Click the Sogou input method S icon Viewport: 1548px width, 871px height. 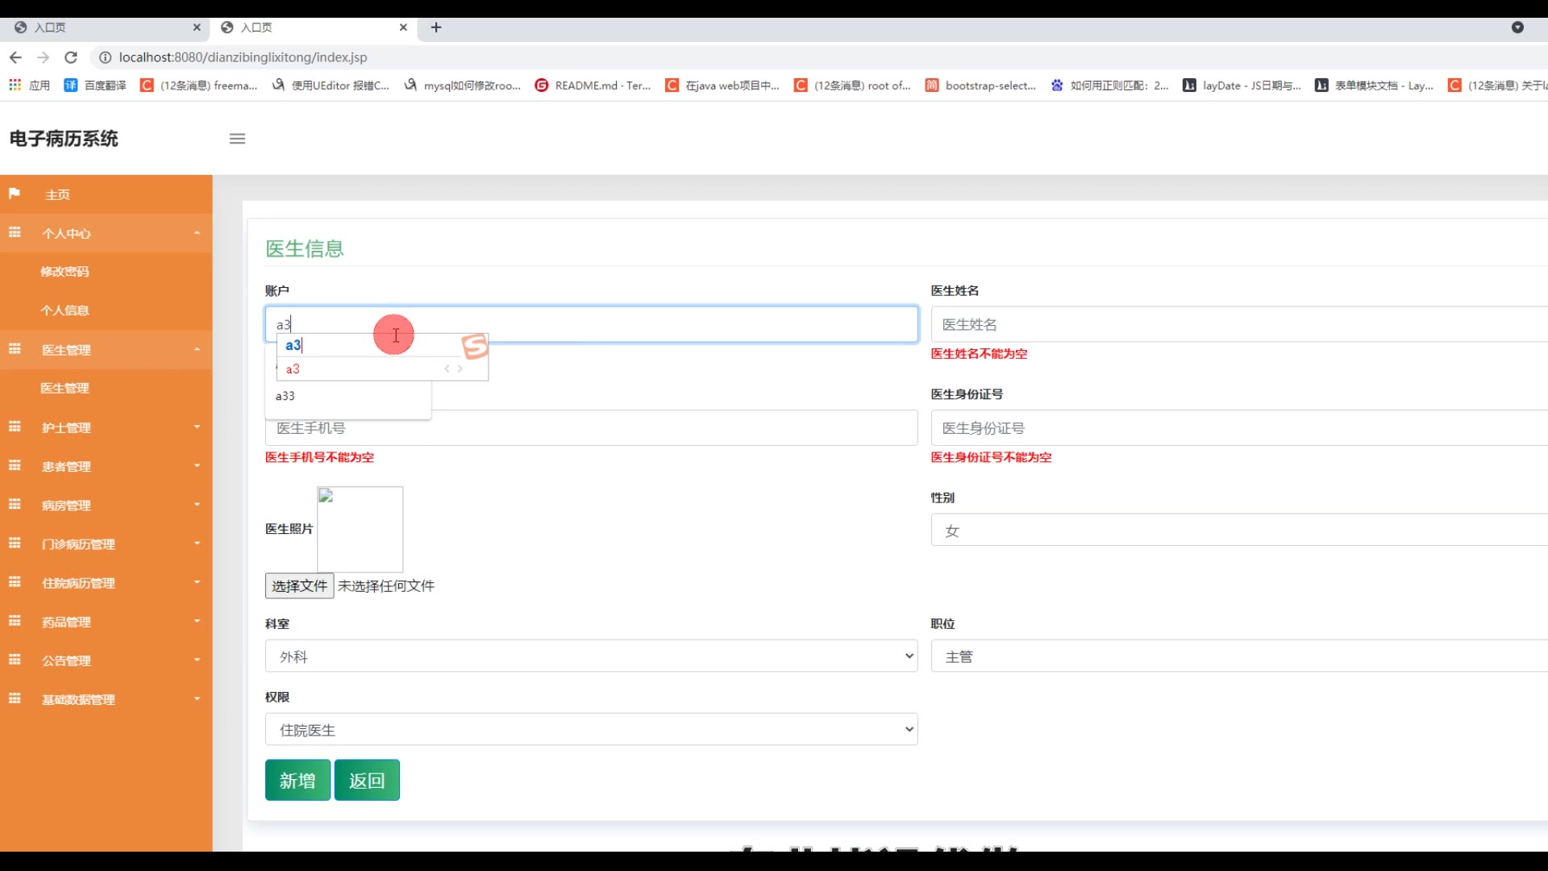(x=475, y=346)
